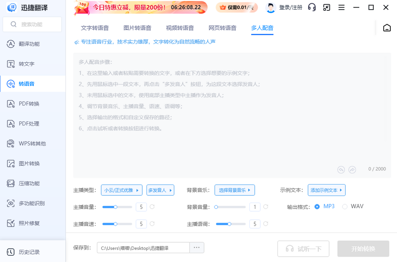The width and height of the screenshot is (397, 262).
Task: Click the WPS转其他 sidebar icon
Action: point(11,144)
